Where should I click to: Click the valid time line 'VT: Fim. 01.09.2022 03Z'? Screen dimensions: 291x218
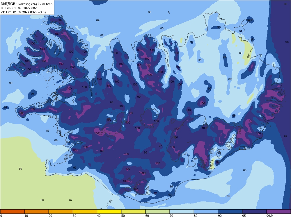point(18,12)
